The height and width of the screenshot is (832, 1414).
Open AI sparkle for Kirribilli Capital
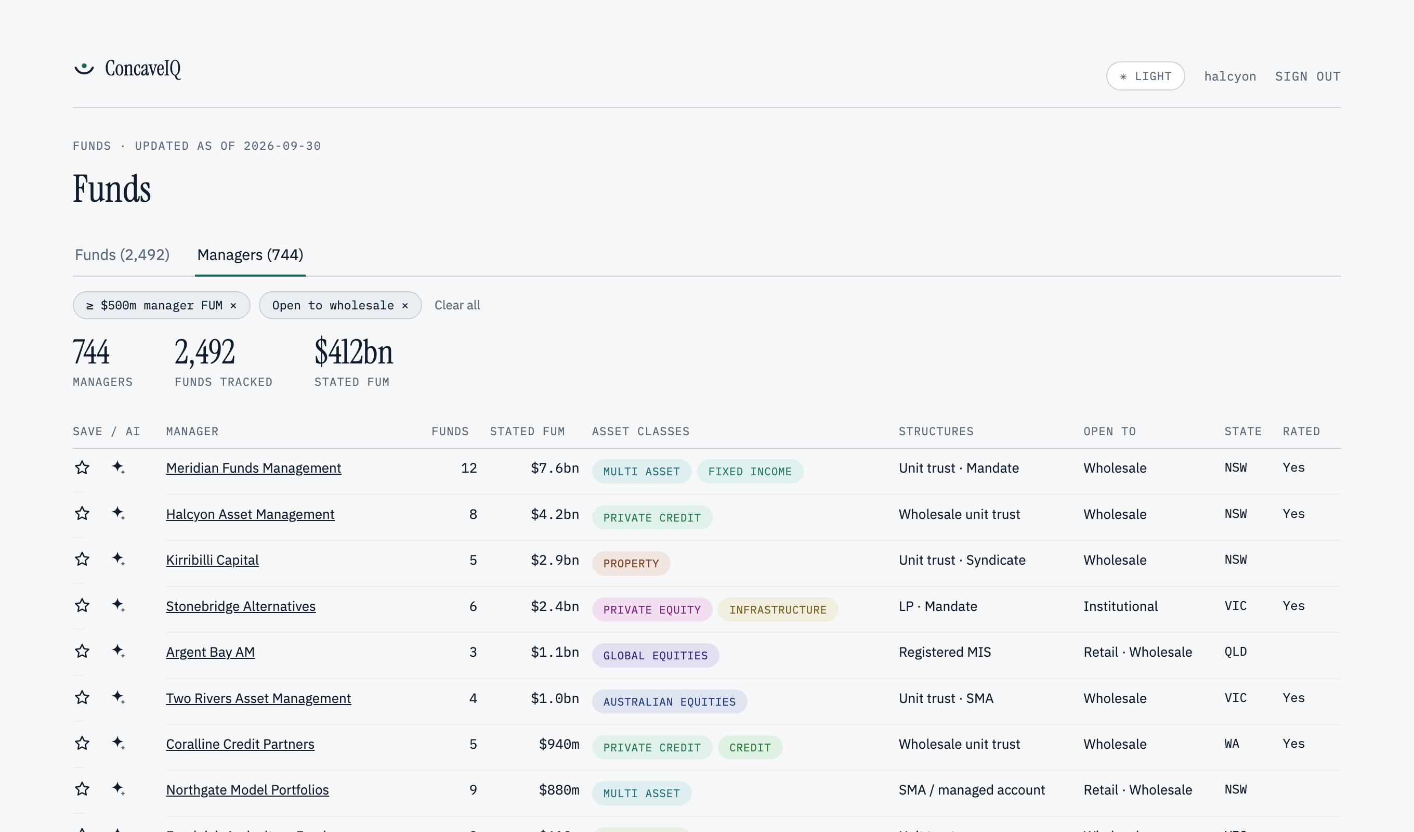tap(118, 559)
